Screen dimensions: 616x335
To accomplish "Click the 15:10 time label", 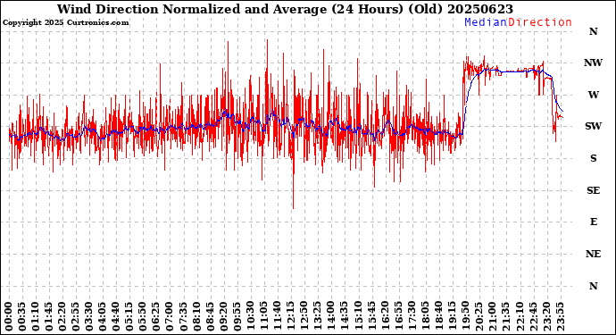I will pyautogui.click(x=358, y=316).
